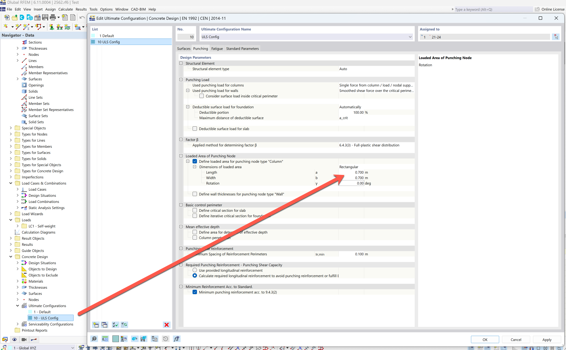Click the Cancel button
This screenshot has width=566, height=350.
tap(516, 339)
